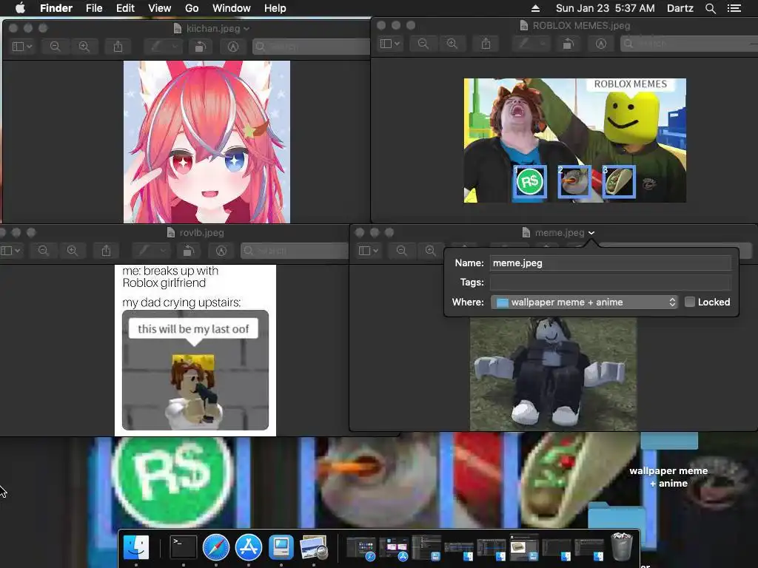Click the rovlb.jpeg window title

(x=201, y=233)
